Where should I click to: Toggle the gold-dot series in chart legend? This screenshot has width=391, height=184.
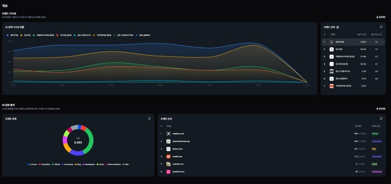tap(102, 35)
